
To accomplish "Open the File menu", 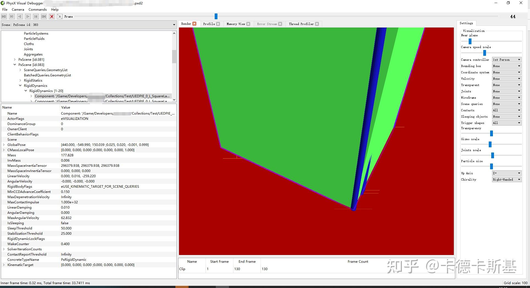I will point(5,9).
